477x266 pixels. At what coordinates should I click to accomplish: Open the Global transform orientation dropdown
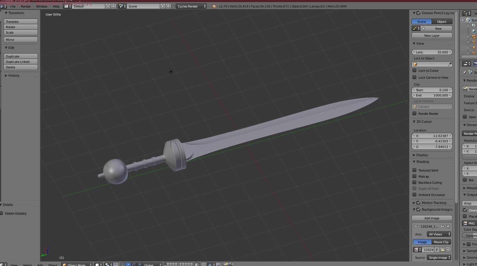[152, 265]
